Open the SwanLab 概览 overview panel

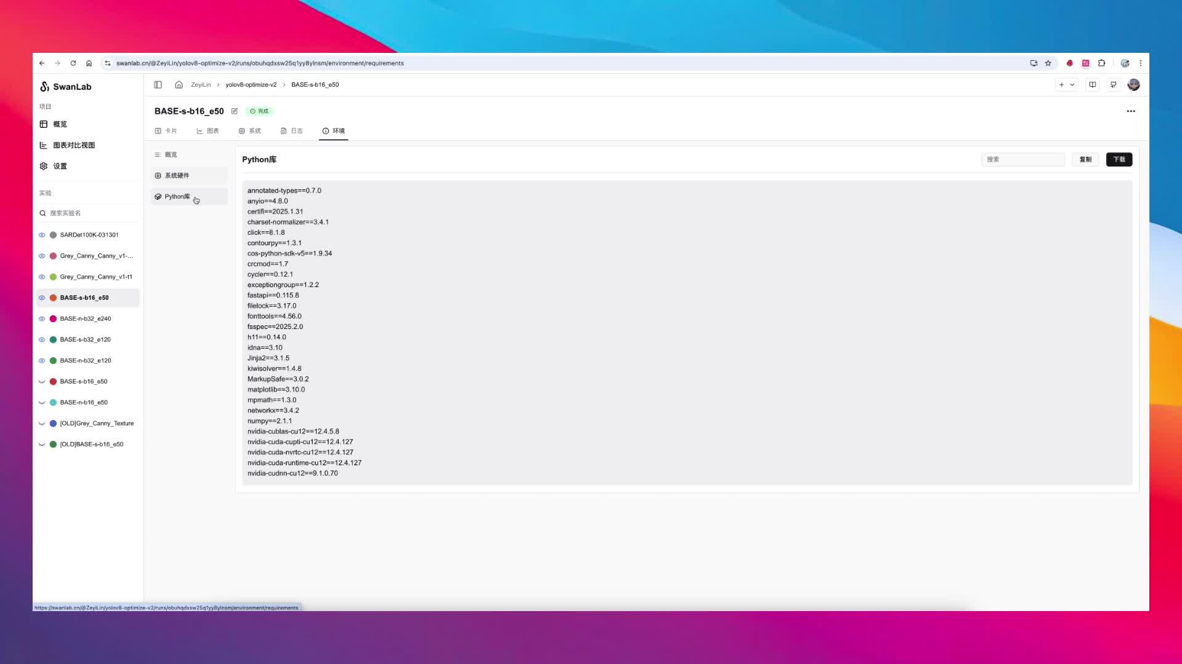point(60,124)
